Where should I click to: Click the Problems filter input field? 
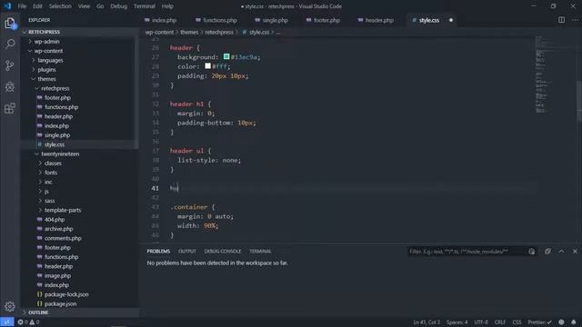point(467,252)
